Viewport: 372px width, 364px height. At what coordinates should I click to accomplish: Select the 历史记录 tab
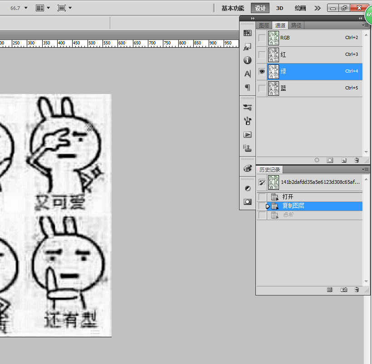pyautogui.click(x=269, y=170)
